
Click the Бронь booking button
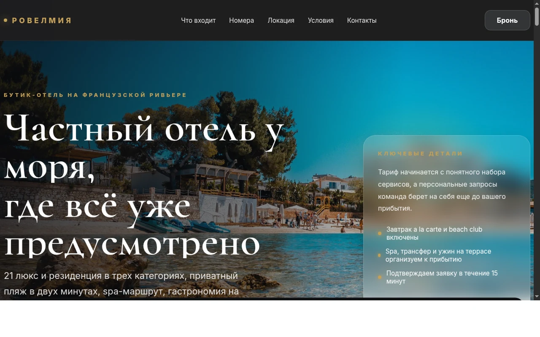click(x=507, y=20)
